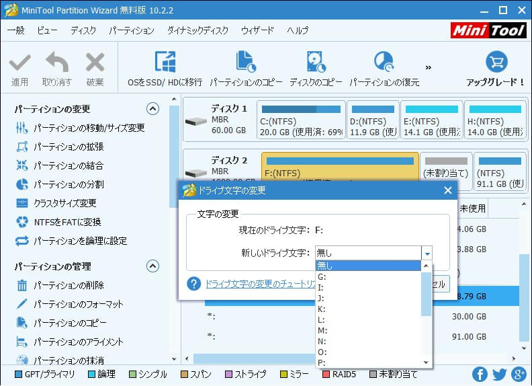Choose G: in drive letter list
This screenshot has height=386, width=532.
click(368, 277)
